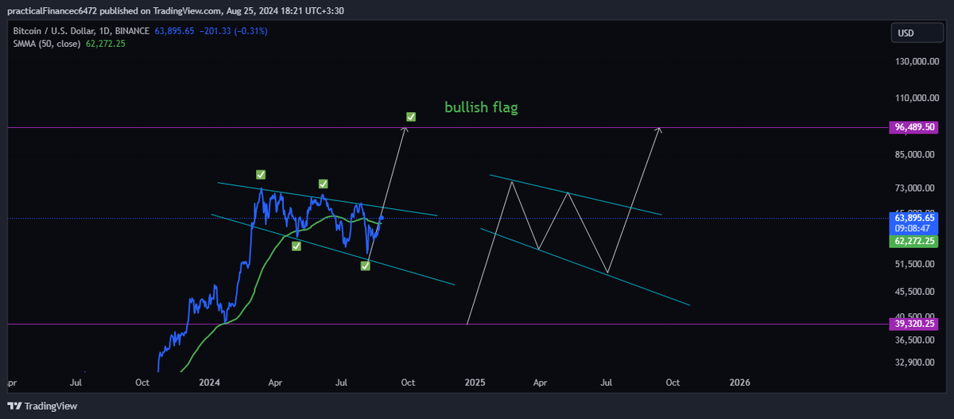Select the SMMA (50, close) indicator legend
This screenshot has width=954, height=419.
[x=47, y=44]
